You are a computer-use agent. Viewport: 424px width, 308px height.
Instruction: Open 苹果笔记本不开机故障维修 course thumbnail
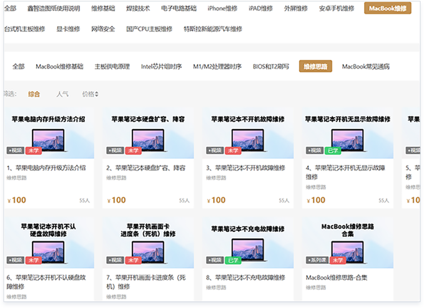click(248, 133)
